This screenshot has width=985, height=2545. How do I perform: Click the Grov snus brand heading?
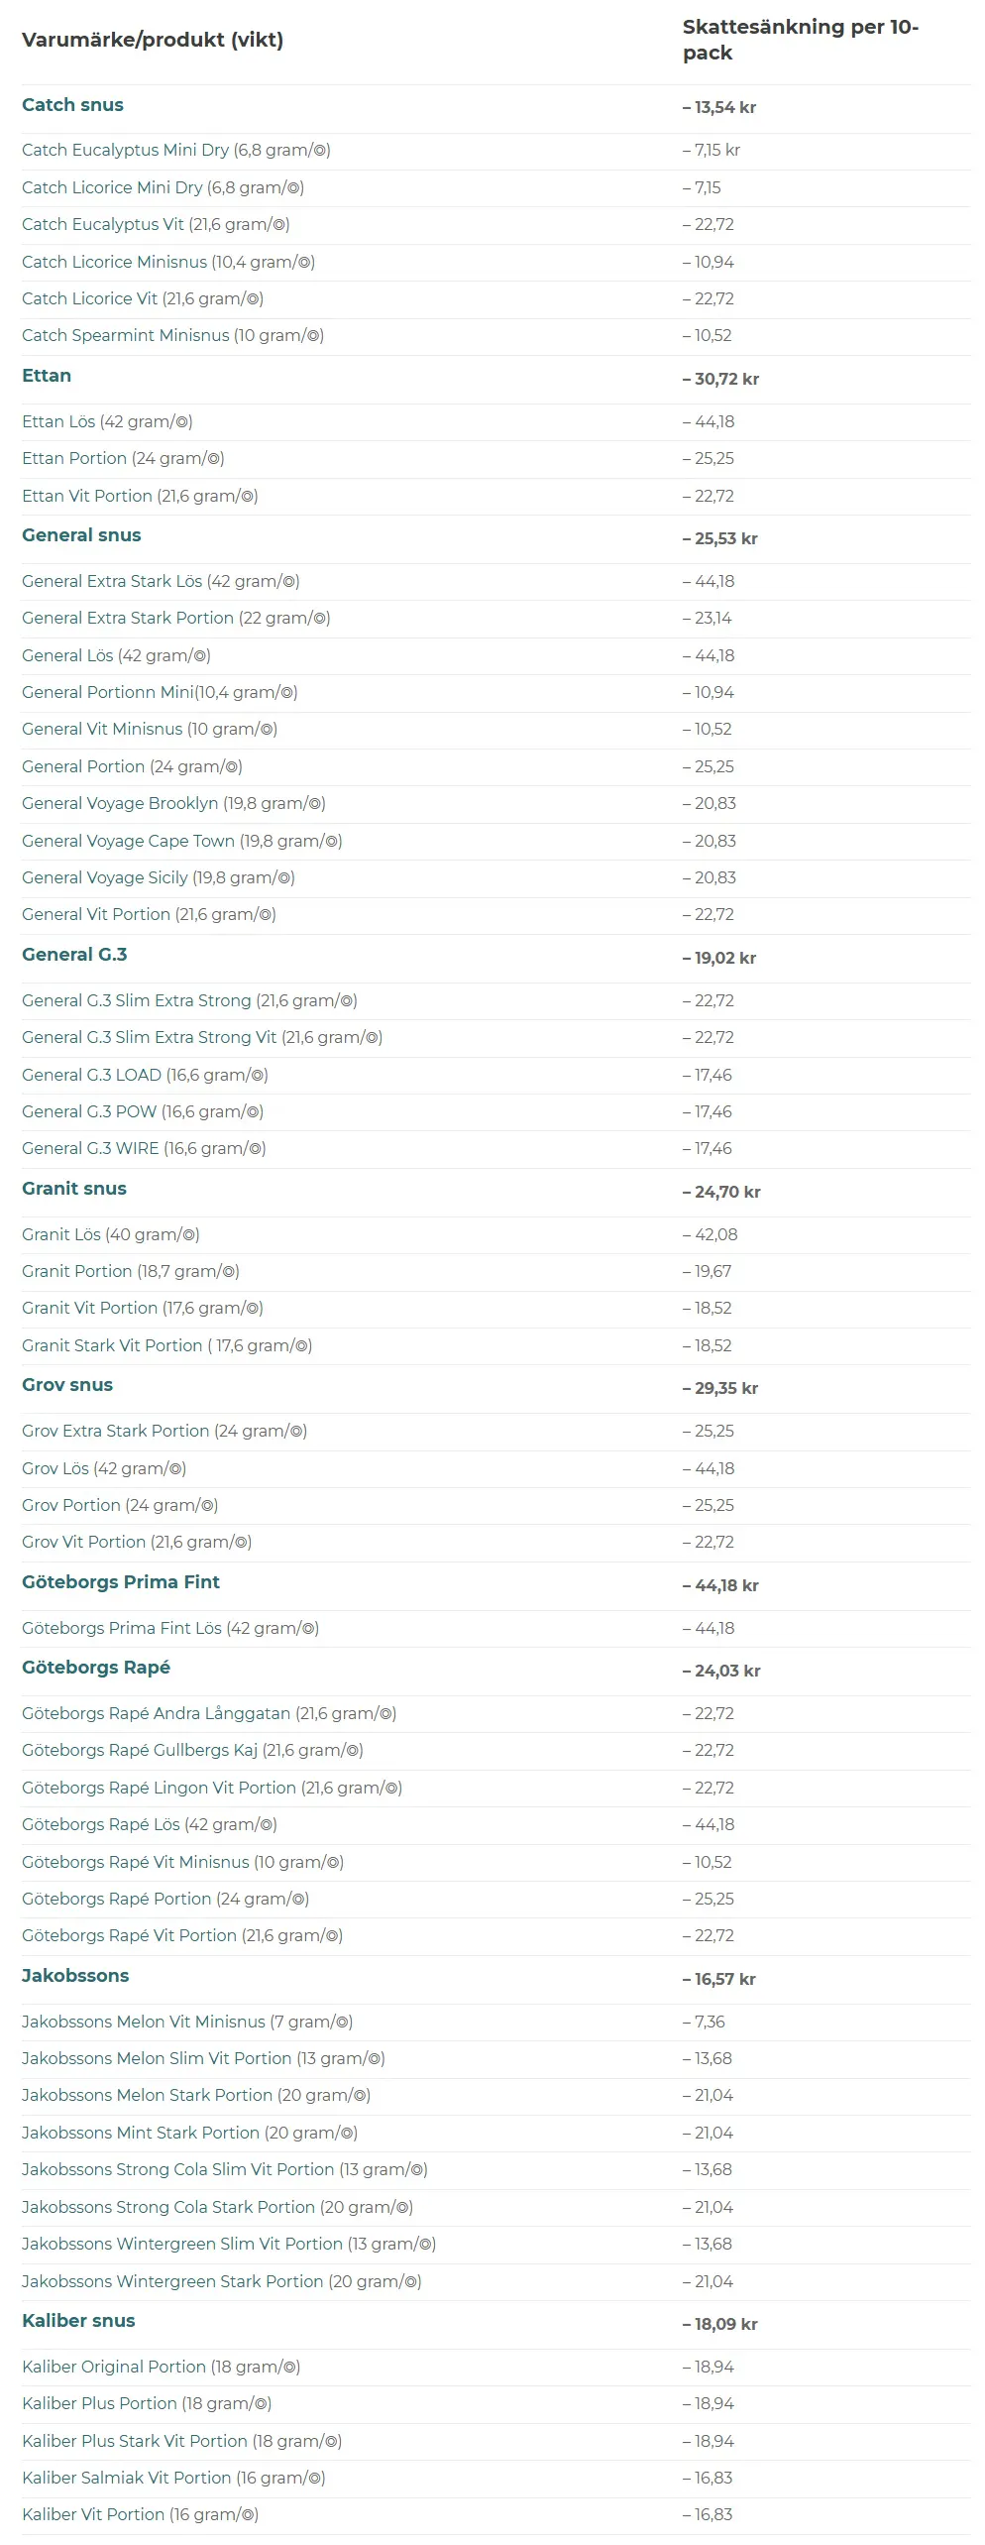[x=67, y=1385]
